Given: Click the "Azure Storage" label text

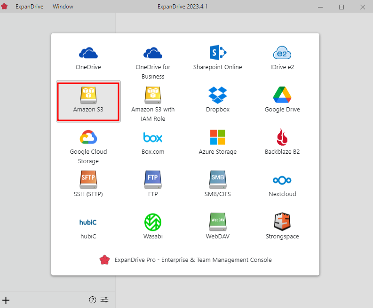Looking at the screenshot, I should click(x=218, y=152).
